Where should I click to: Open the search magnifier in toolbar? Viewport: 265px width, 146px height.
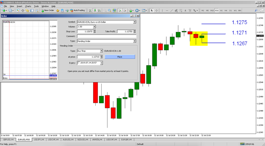point(256,10)
